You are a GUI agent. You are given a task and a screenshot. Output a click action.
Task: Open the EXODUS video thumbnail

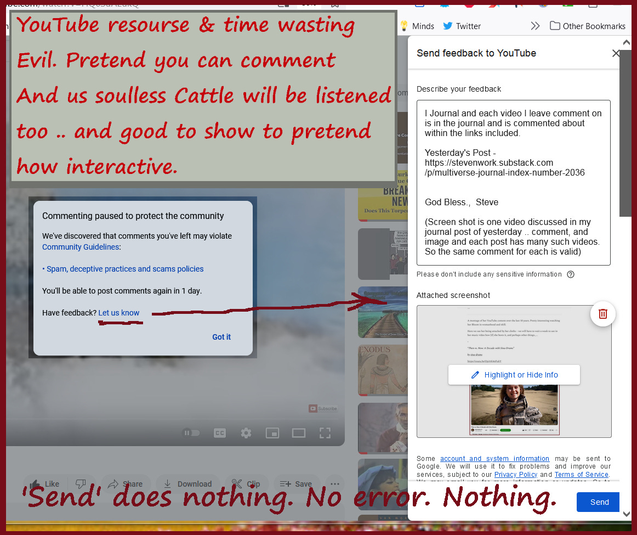click(x=383, y=370)
